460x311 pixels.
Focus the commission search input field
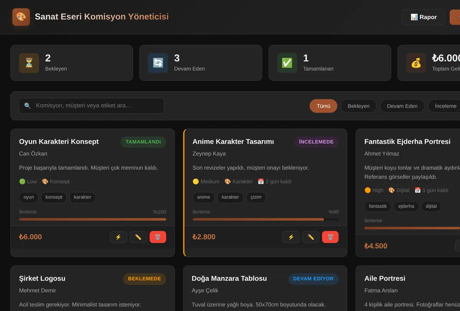[x=92, y=105]
